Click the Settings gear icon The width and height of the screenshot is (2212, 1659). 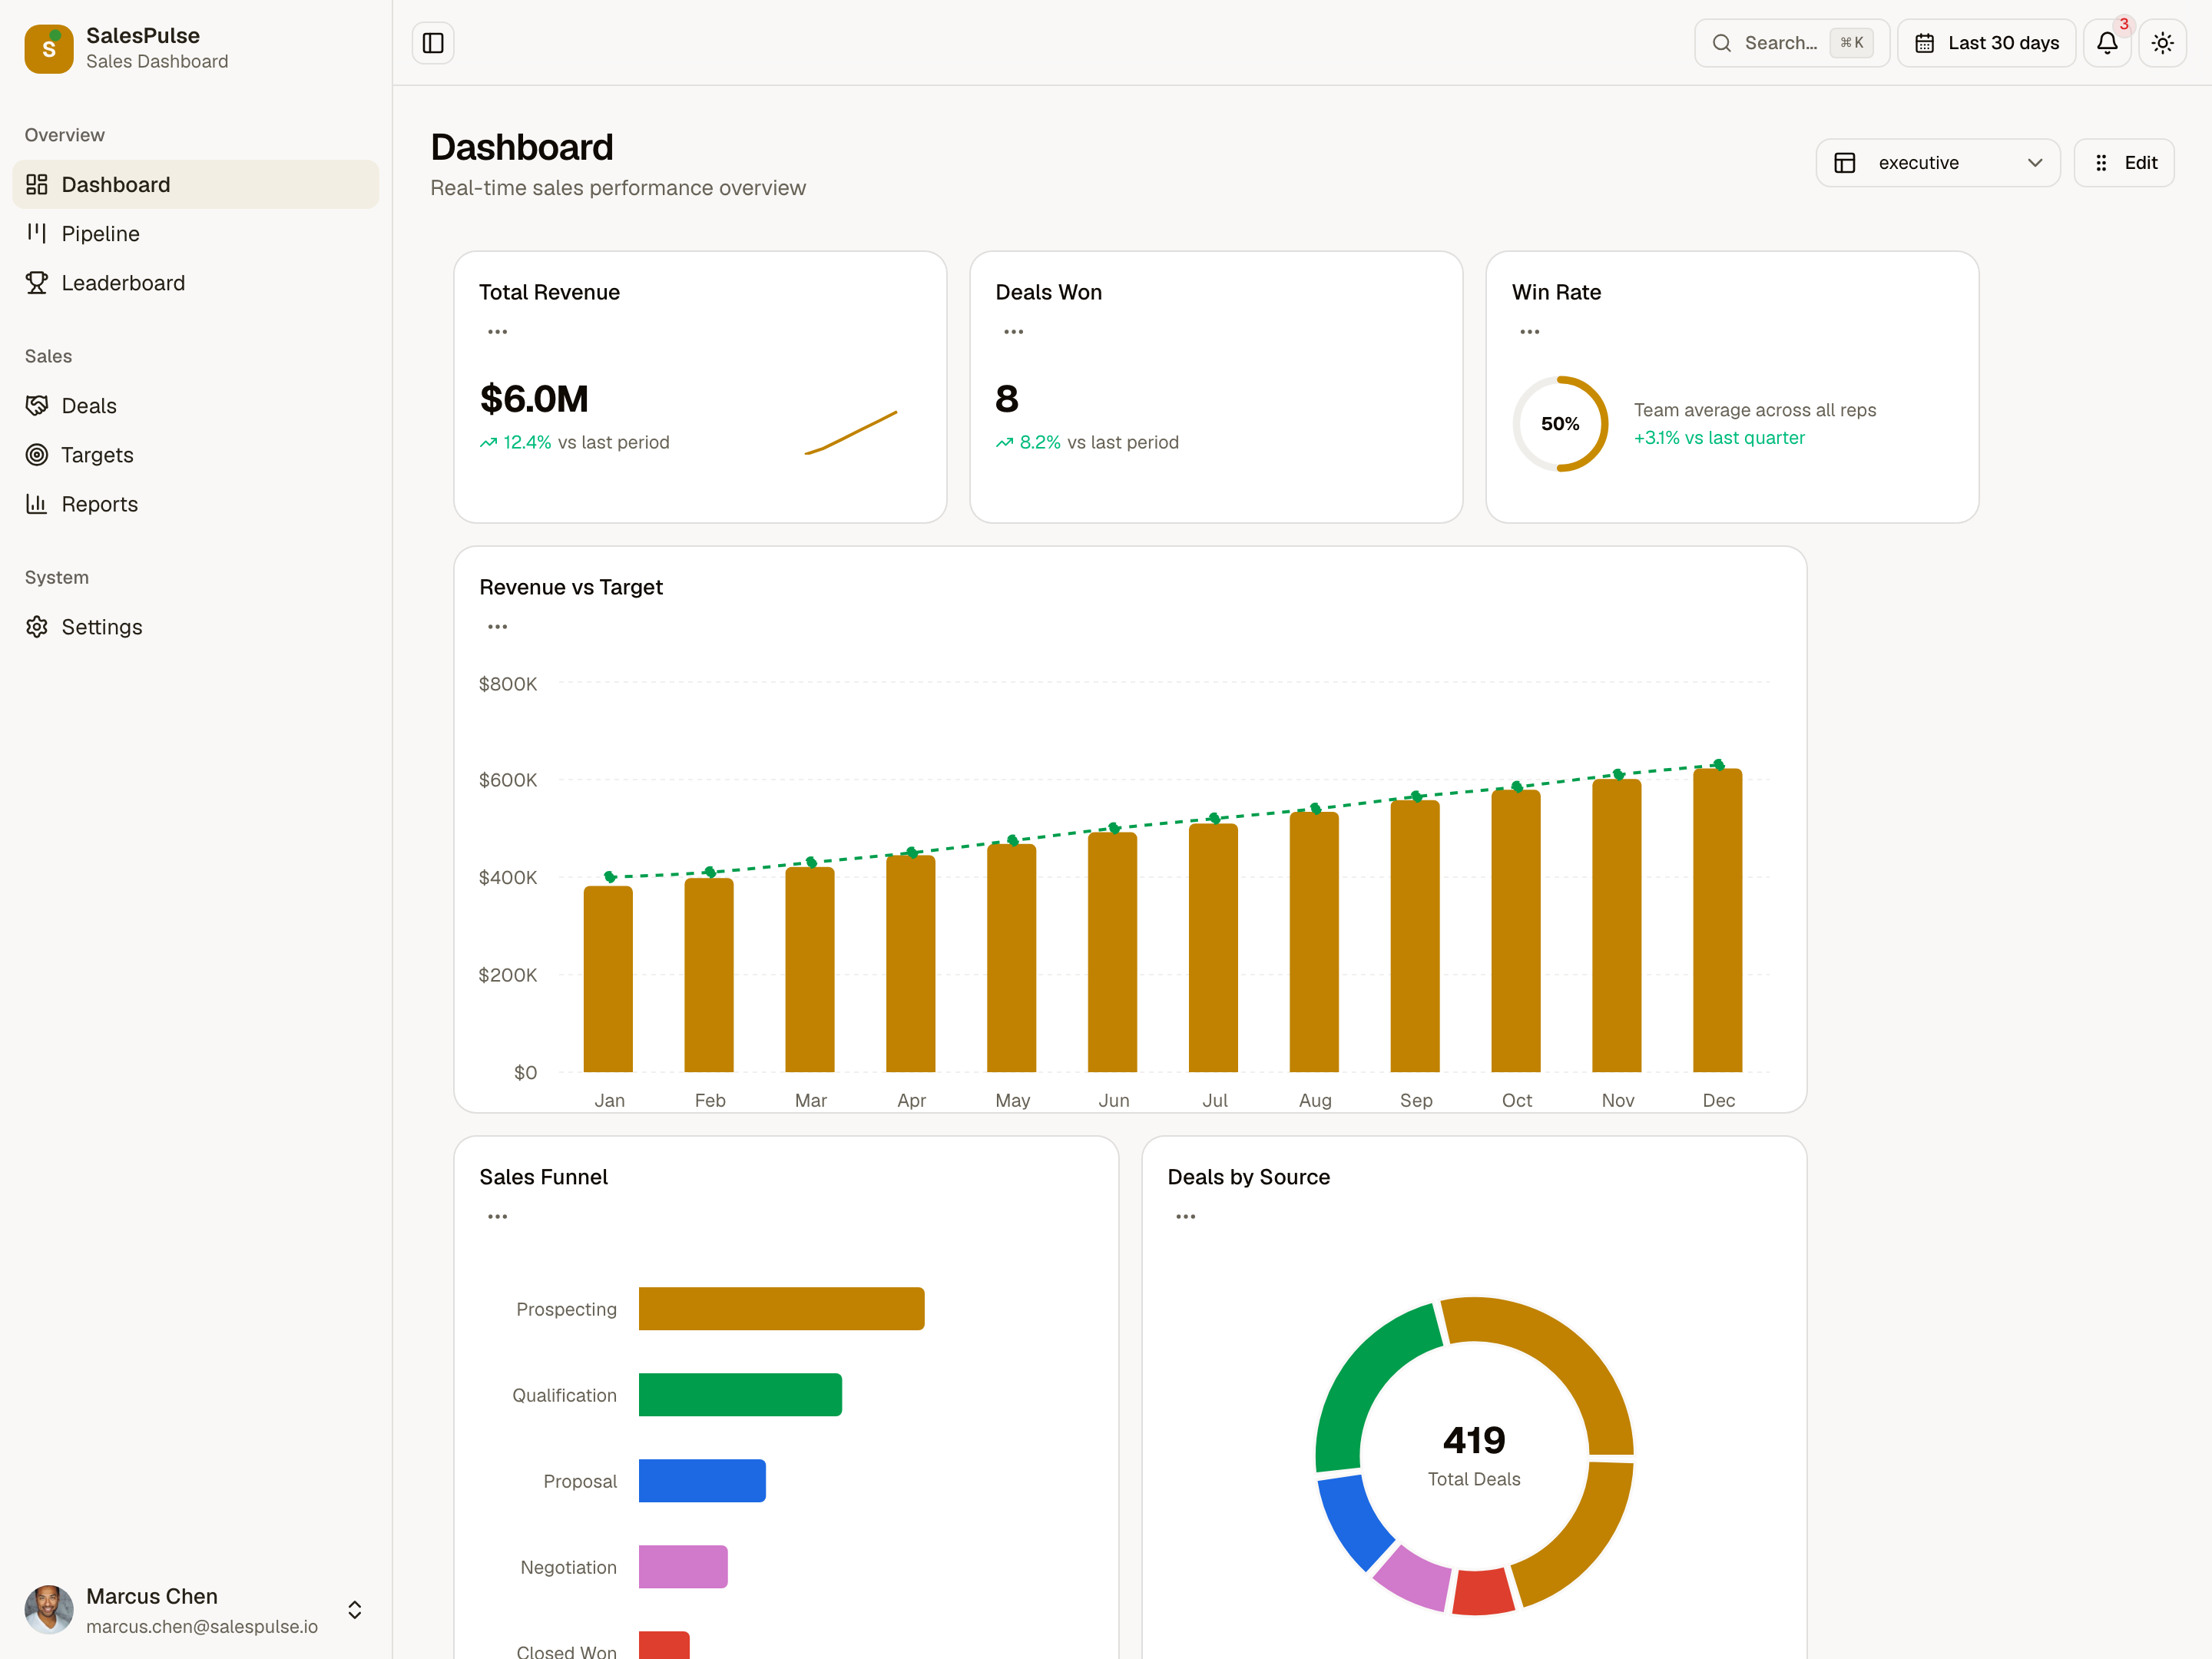click(x=37, y=627)
